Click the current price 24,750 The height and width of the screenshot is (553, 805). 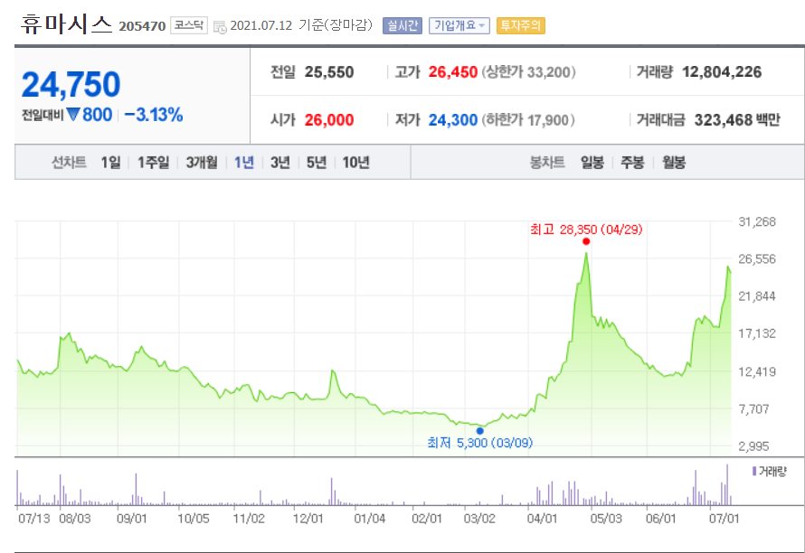tap(71, 84)
